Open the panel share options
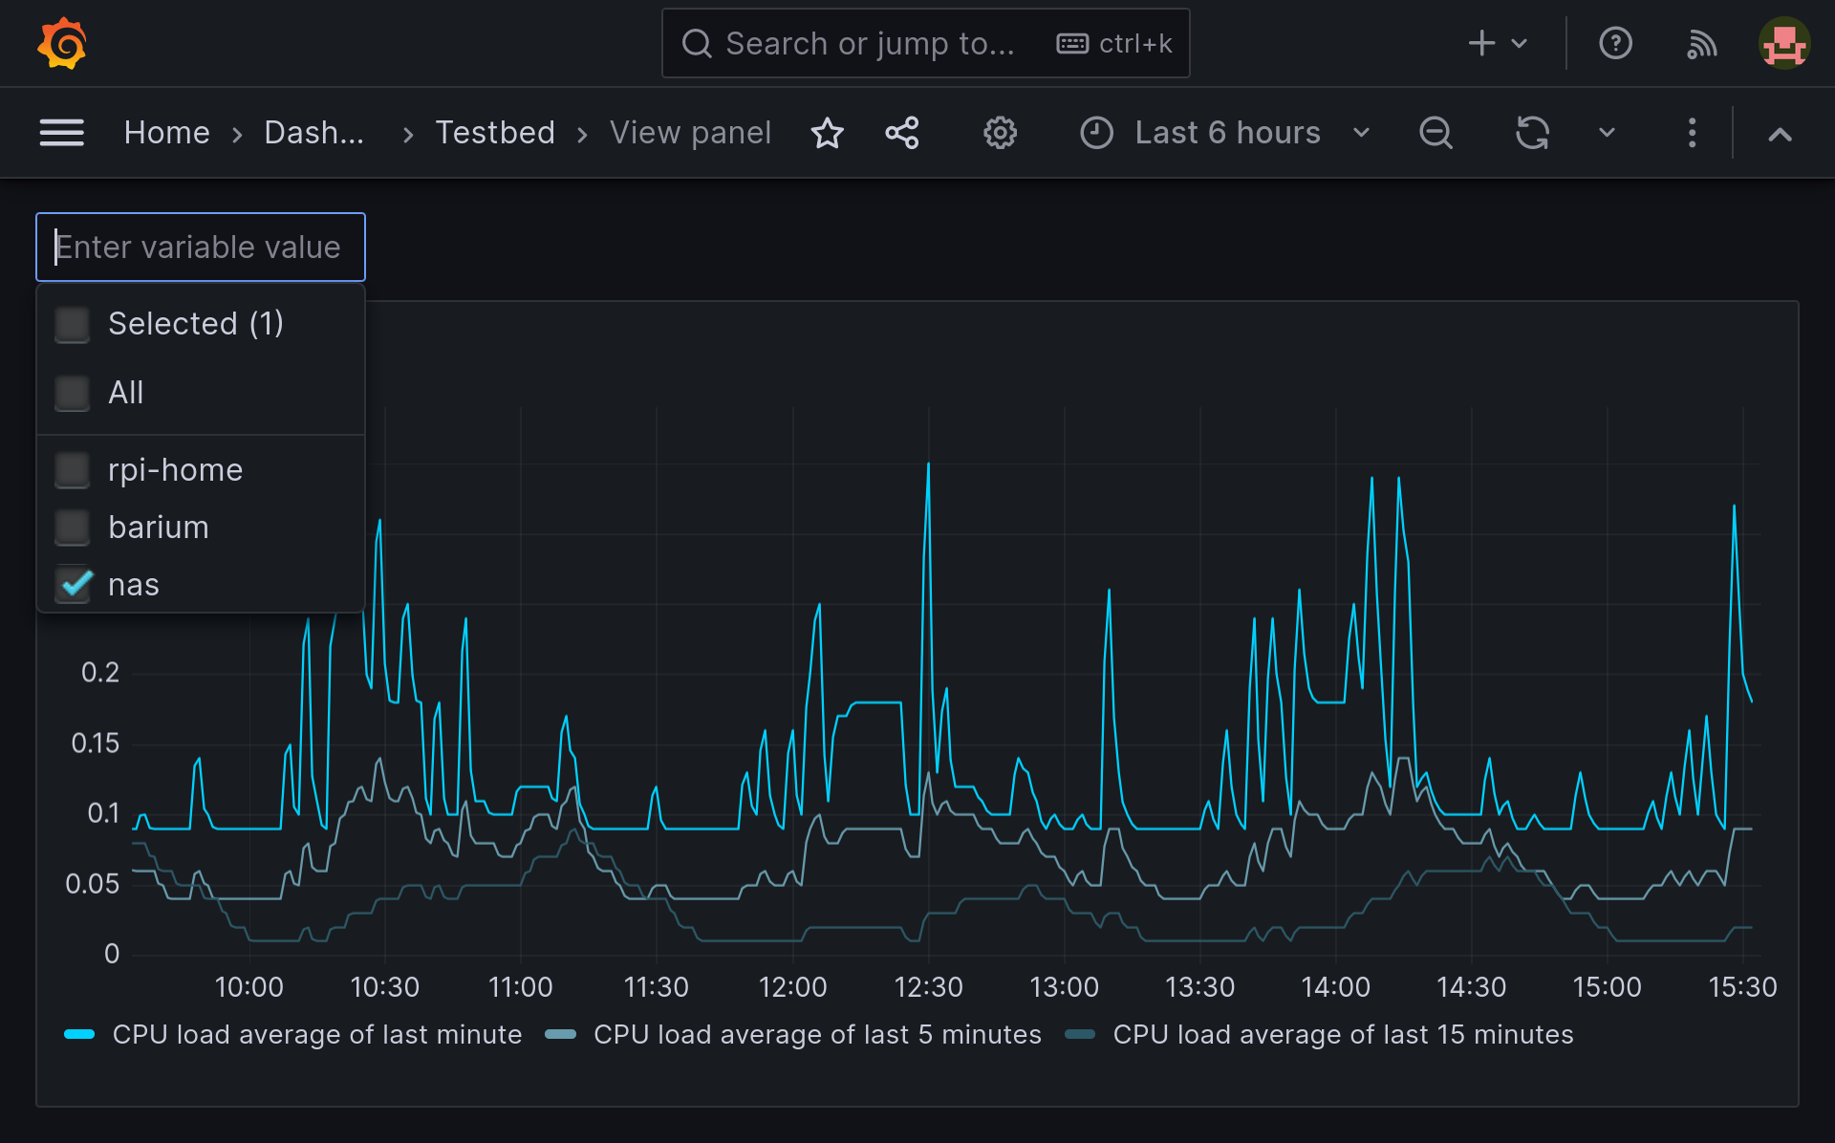The width and height of the screenshot is (1835, 1143). coord(903,133)
